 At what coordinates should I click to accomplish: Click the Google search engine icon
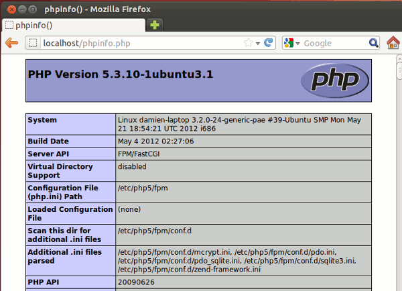[x=289, y=43]
